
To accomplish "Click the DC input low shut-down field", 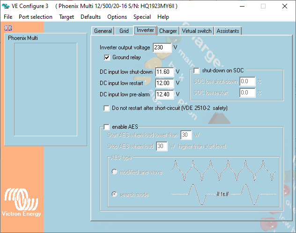I will [x=164, y=72].
